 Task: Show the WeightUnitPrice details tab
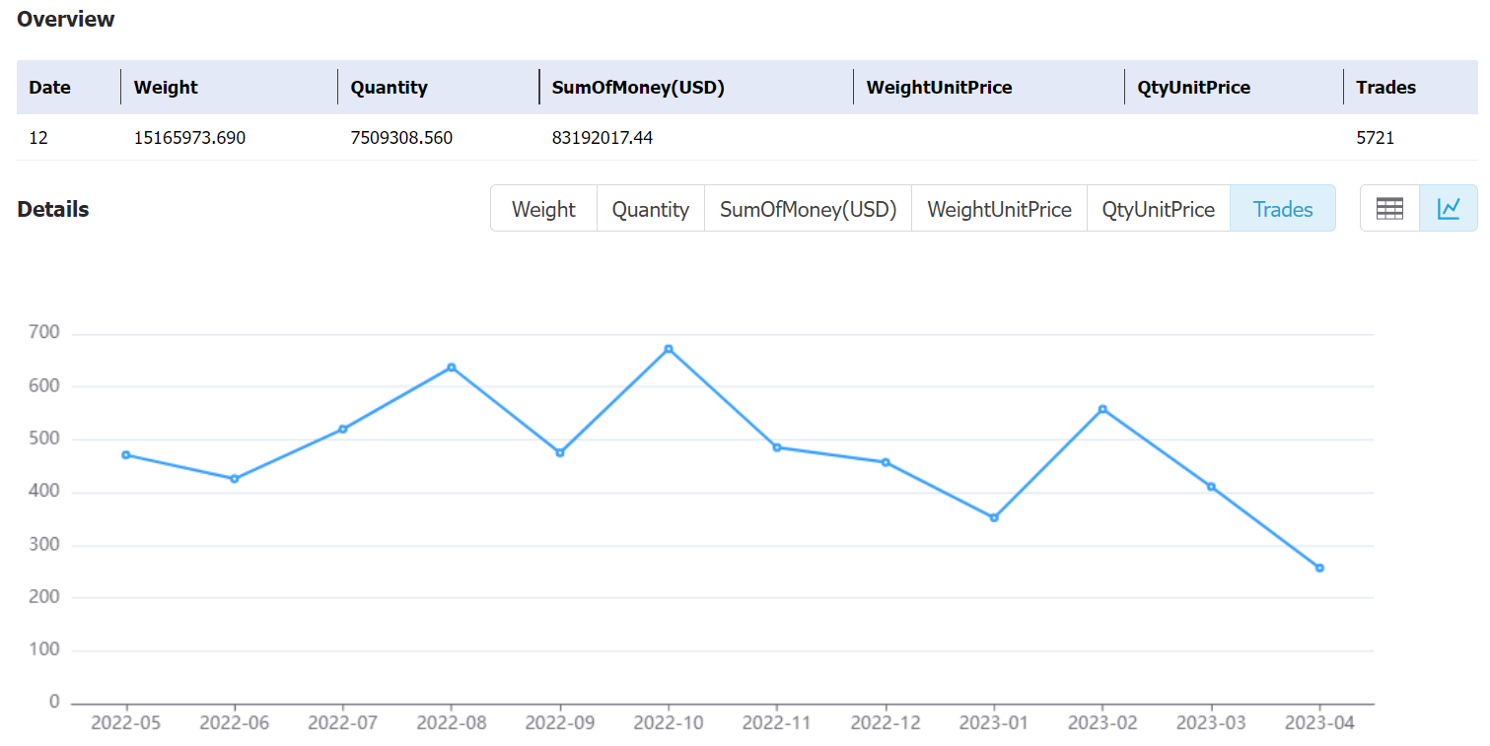coord(1000,209)
